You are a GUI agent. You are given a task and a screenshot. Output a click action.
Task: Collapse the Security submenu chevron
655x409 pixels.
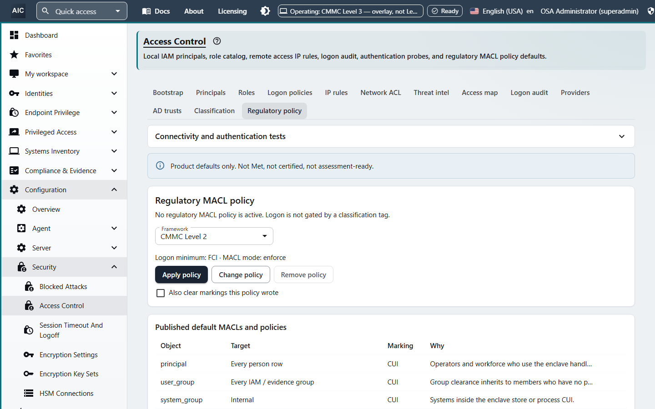(114, 267)
